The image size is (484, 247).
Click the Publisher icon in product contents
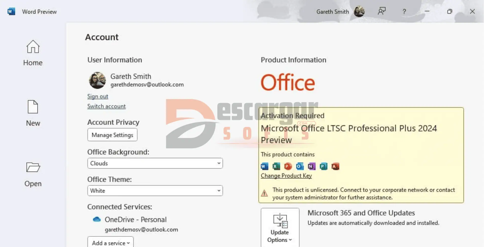(x=323, y=166)
